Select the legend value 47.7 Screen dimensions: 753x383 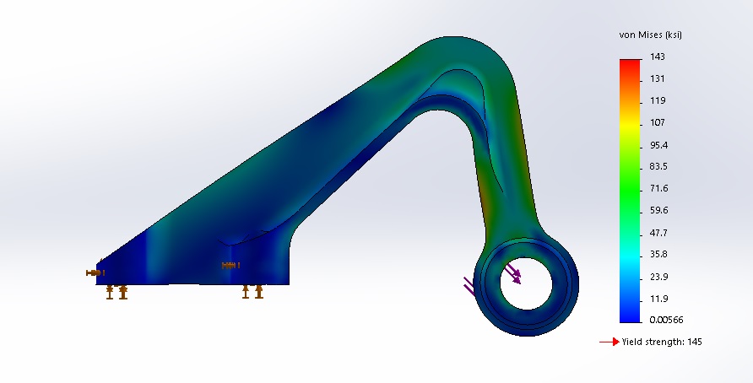(658, 233)
